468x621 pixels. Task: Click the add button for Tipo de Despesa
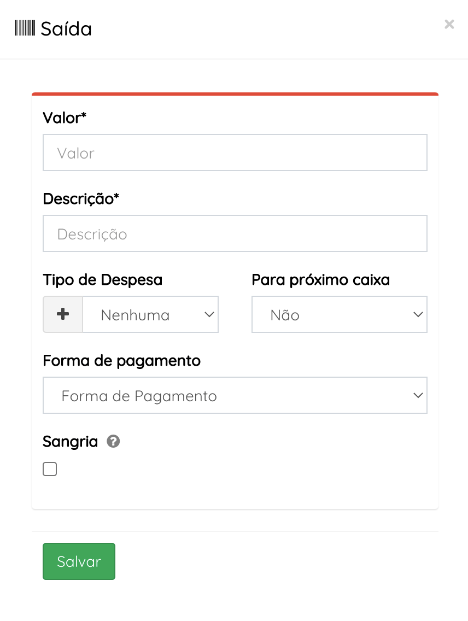point(62,314)
